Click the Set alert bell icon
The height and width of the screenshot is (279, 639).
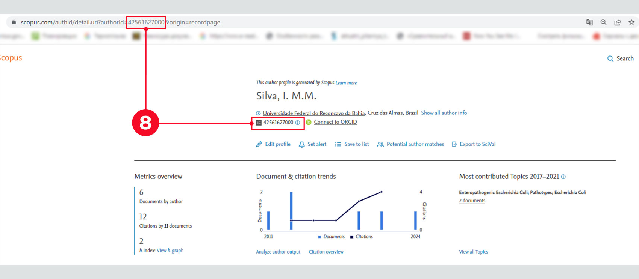[x=301, y=144]
